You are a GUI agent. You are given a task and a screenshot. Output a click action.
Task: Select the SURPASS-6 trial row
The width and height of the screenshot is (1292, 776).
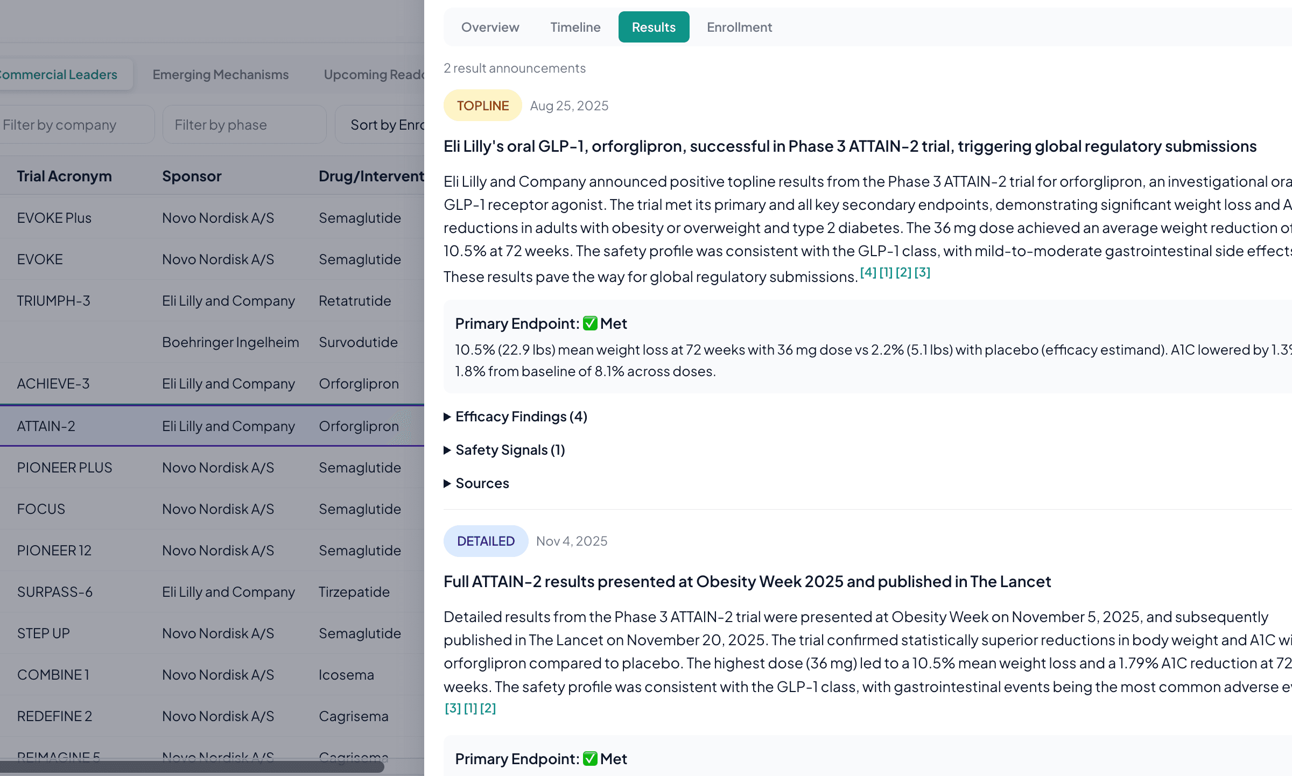[x=212, y=592]
